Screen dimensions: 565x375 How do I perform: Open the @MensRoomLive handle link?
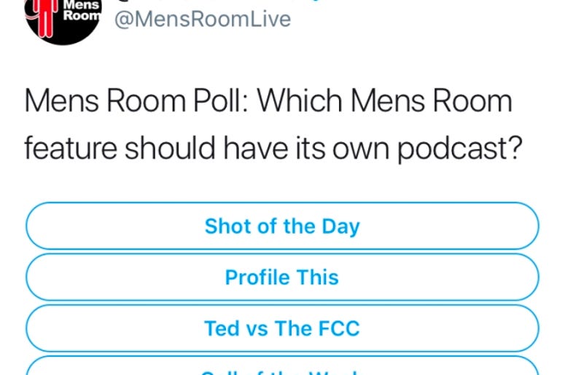tap(203, 19)
